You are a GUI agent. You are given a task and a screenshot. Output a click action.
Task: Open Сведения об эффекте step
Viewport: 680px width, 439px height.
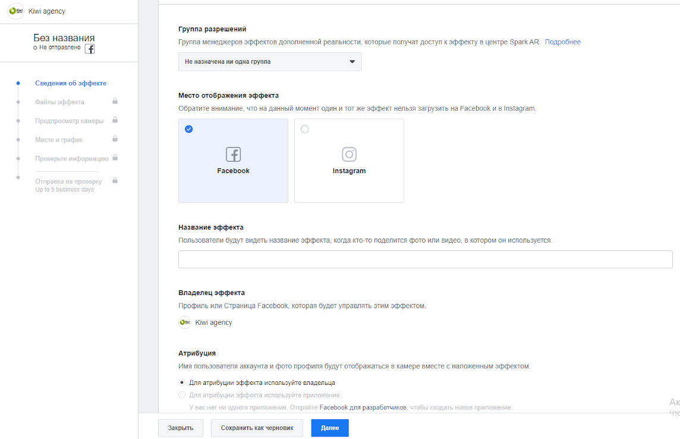(71, 83)
